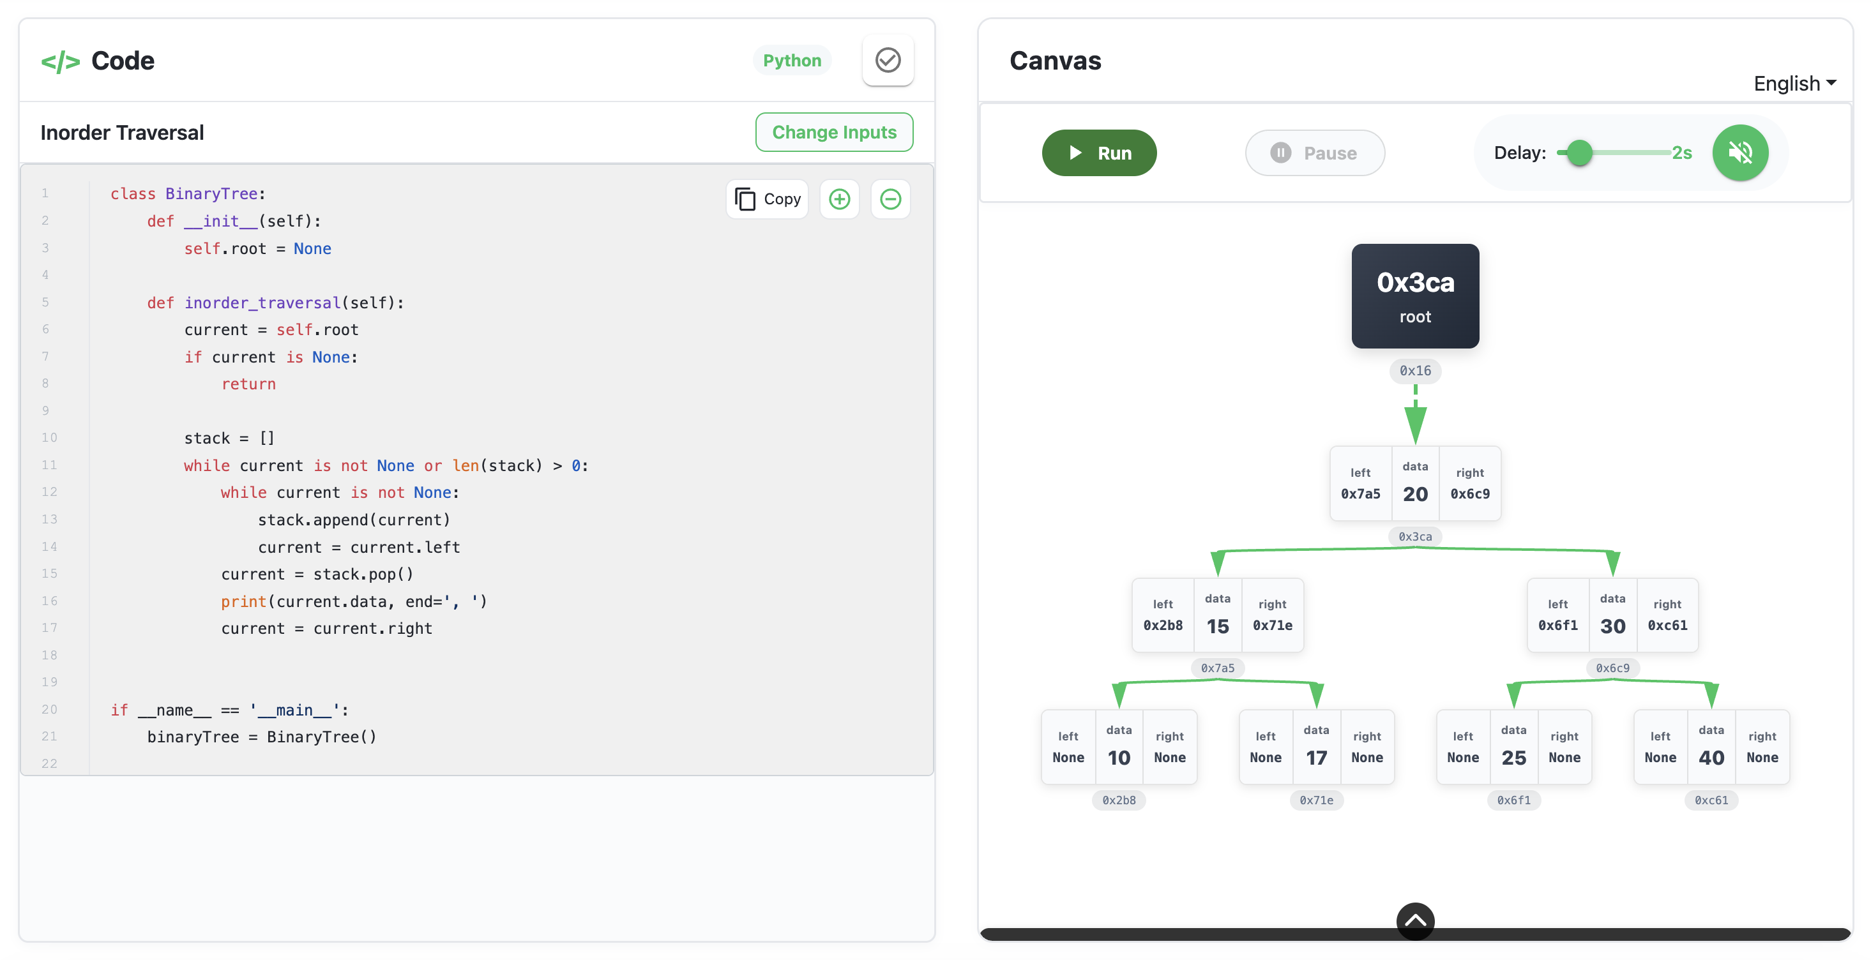Open the Change Inputs dialog
Screen dimensions: 1871x960
tap(834, 131)
